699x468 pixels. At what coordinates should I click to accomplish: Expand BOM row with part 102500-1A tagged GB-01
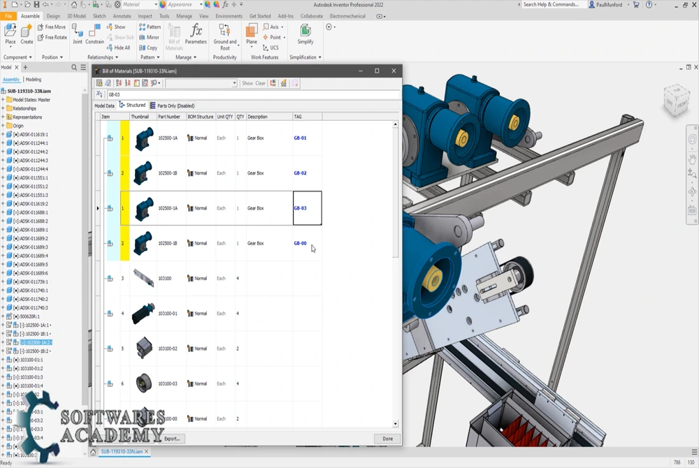coord(109,138)
